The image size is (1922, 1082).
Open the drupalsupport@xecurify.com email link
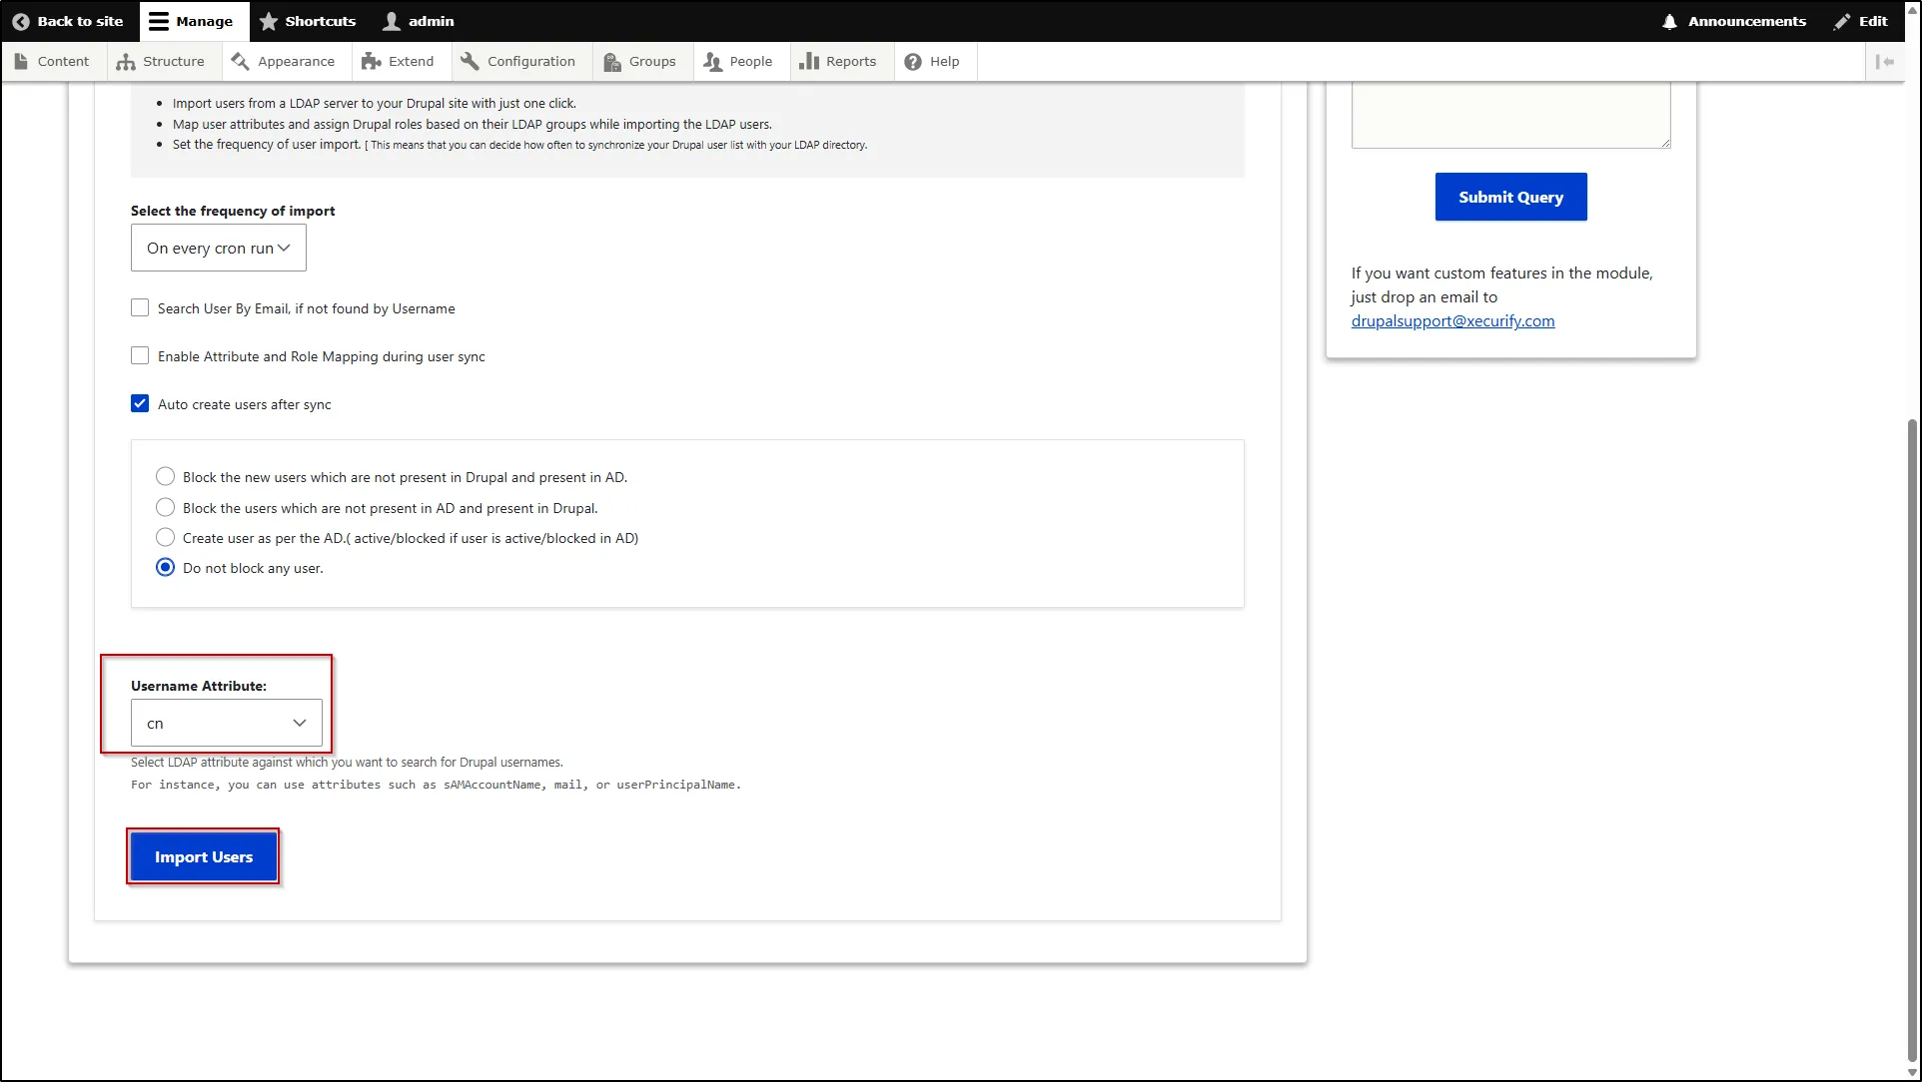(1451, 320)
